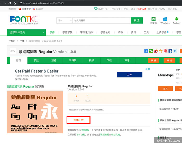Viewport: 182px width, 143px height.
Task: Select 字体公司 in main navigation
Action: pos(105,32)
